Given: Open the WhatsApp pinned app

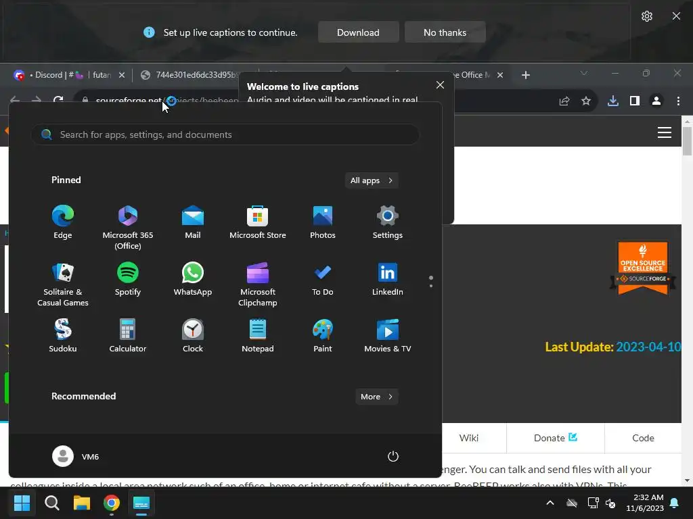Looking at the screenshot, I should (193, 279).
